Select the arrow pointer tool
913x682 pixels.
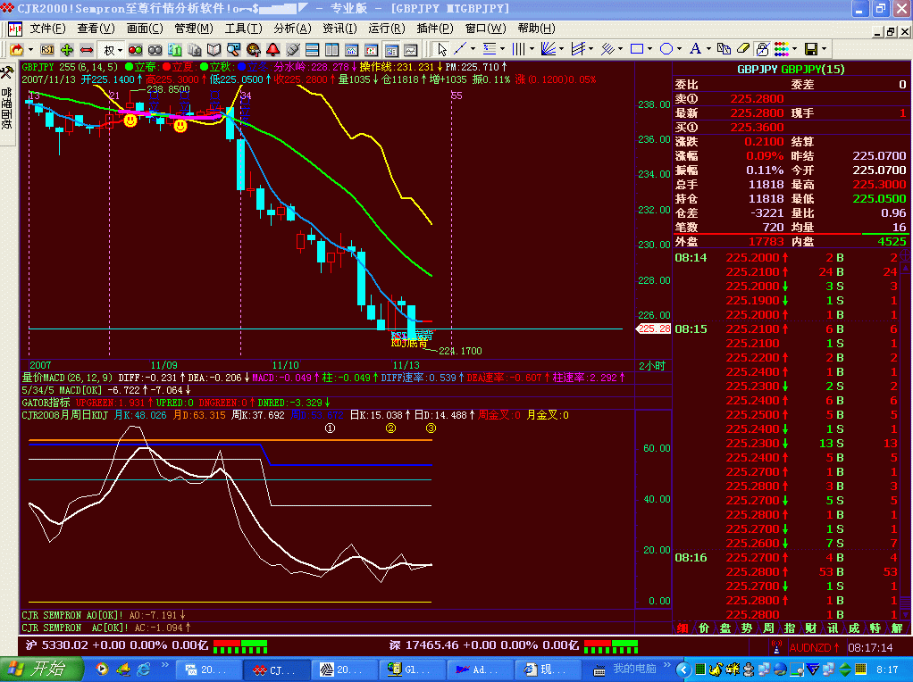click(442, 50)
